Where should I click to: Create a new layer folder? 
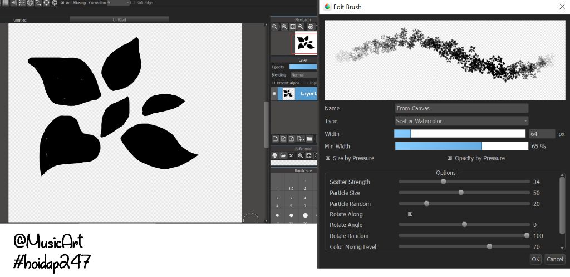309,138
